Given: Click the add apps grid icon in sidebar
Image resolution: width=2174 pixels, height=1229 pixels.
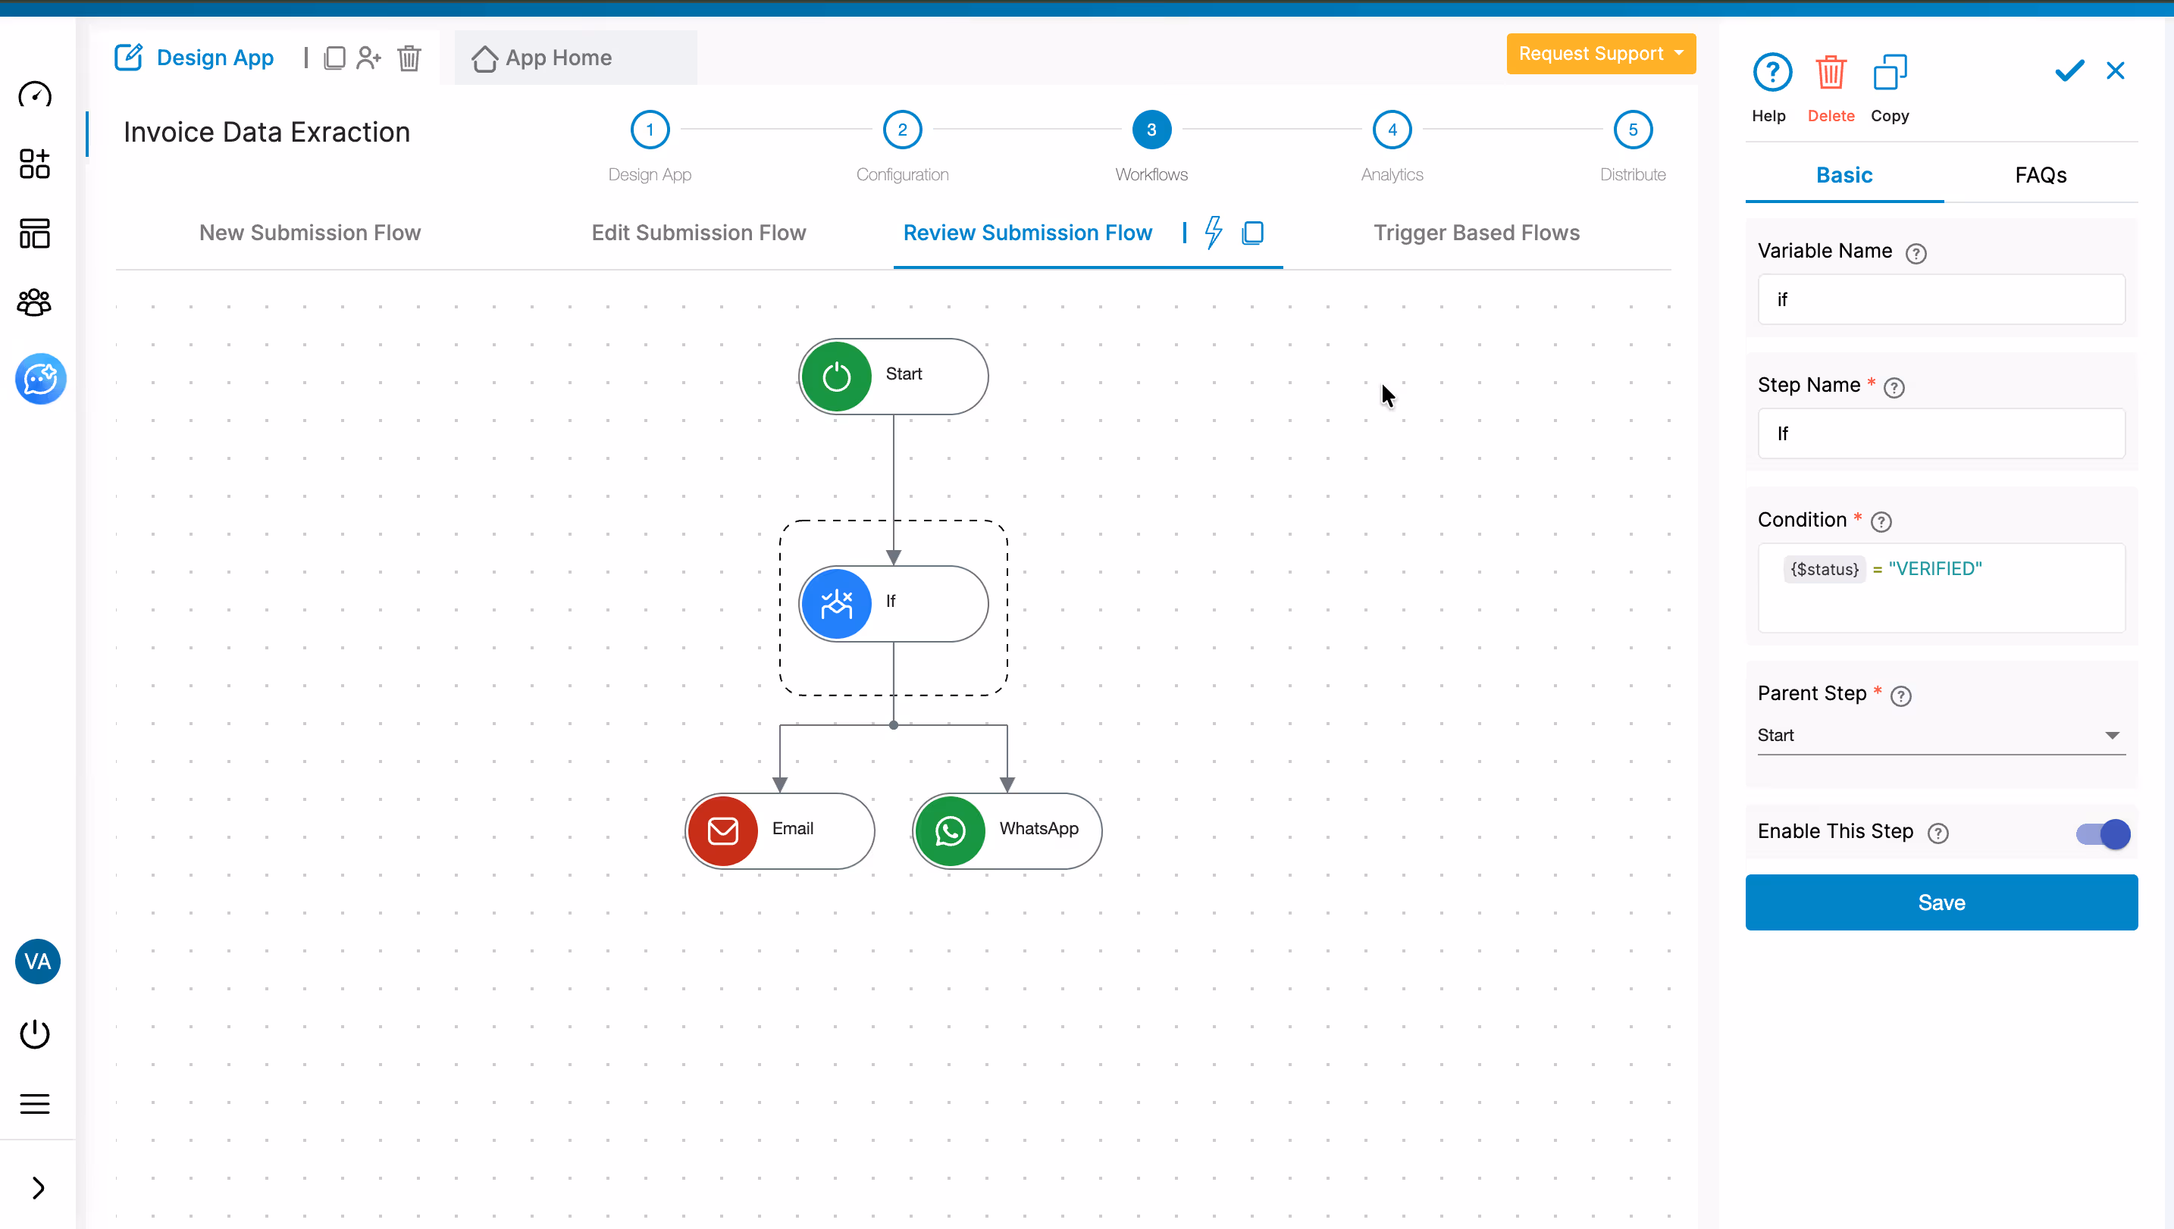Looking at the screenshot, I should pos(35,164).
